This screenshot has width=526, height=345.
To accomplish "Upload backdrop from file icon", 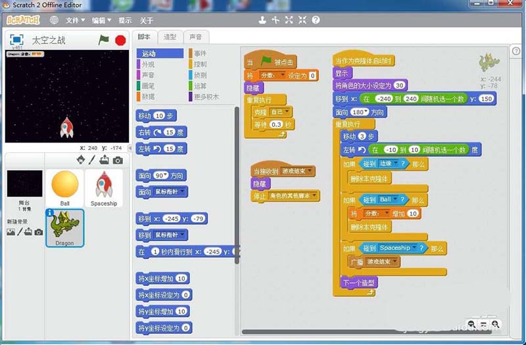I will (x=28, y=232).
